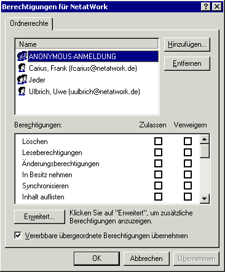Click the group icon next to Jeder

(x=22, y=79)
